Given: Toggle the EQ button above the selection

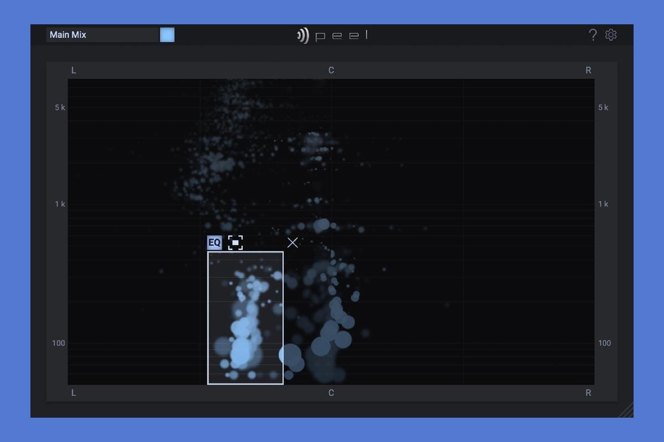Looking at the screenshot, I should point(214,243).
